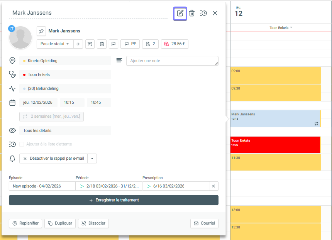332x240 pixels.
Task: Select the Période 2/18 field
Action: point(109,186)
